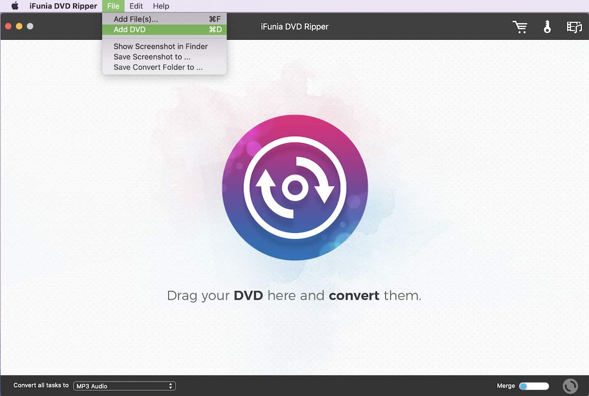Open the Help menu
589x396 pixels.
161,6
